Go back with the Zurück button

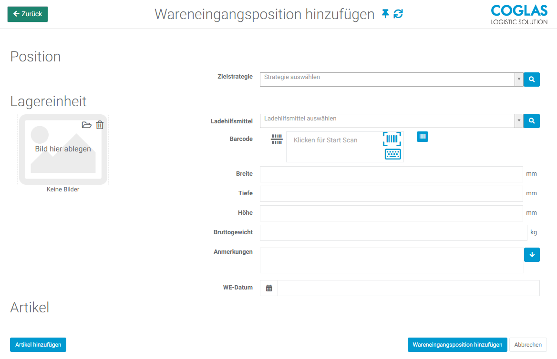(28, 14)
